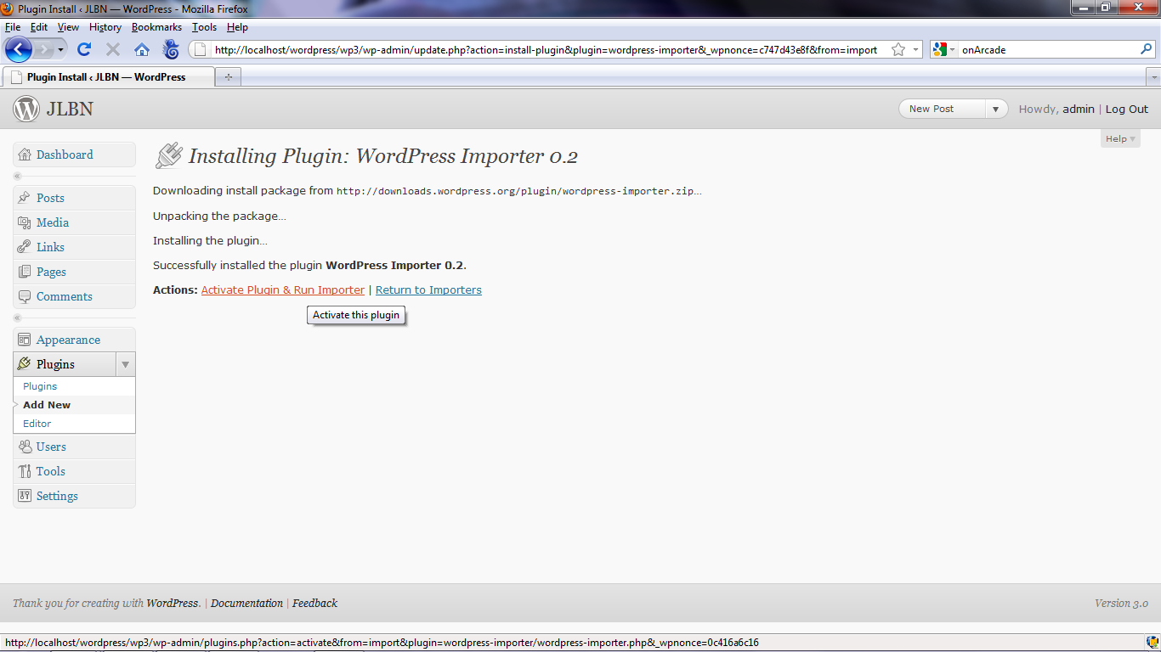Viewport: 1161px width, 652px height.
Task: Open a new tab with plus icon
Action: tap(228, 77)
